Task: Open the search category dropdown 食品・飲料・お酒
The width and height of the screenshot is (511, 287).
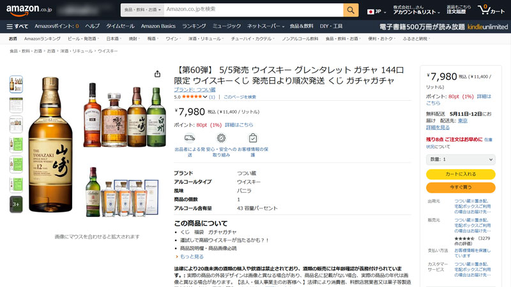Action: [142, 10]
